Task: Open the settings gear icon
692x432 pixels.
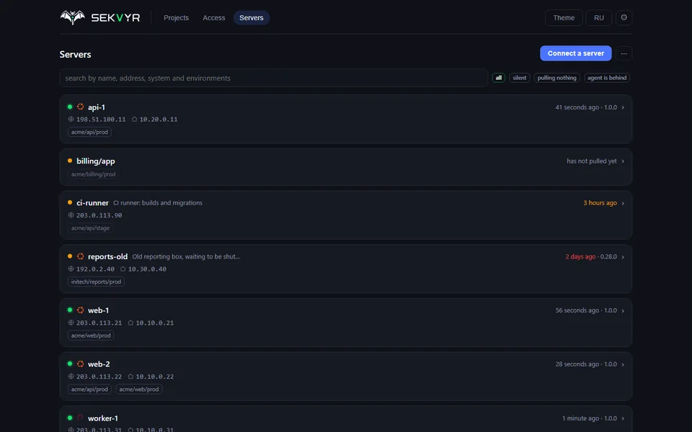Action: (x=624, y=17)
